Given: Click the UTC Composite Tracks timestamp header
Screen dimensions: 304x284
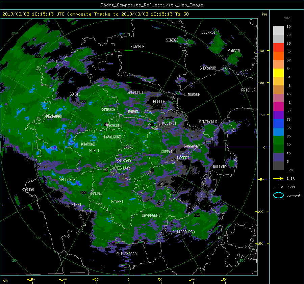Looking at the screenshot, I should tap(96, 14).
